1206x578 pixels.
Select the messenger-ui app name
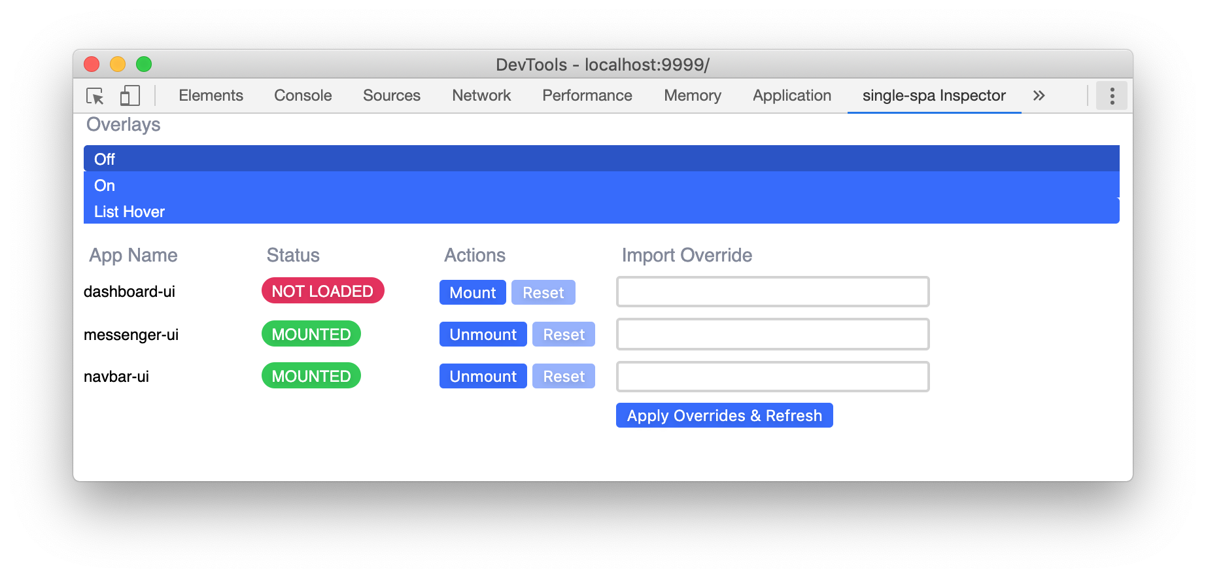(131, 335)
